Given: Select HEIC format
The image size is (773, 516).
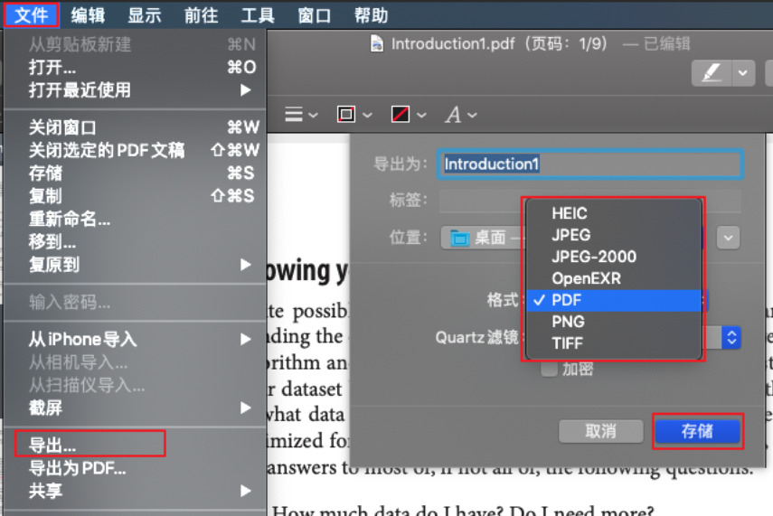Looking at the screenshot, I should point(614,213).
